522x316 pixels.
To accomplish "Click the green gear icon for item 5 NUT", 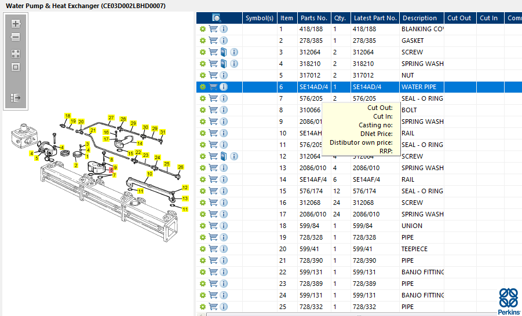I will (x=203, y=75).
